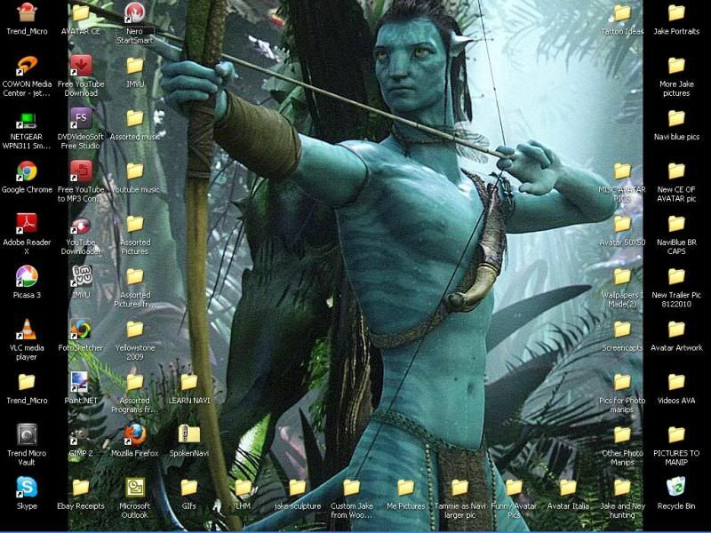Click the Tattoo Ideas folder
Image resolution: width=711 pixels, height=533 pixels.
622,13
